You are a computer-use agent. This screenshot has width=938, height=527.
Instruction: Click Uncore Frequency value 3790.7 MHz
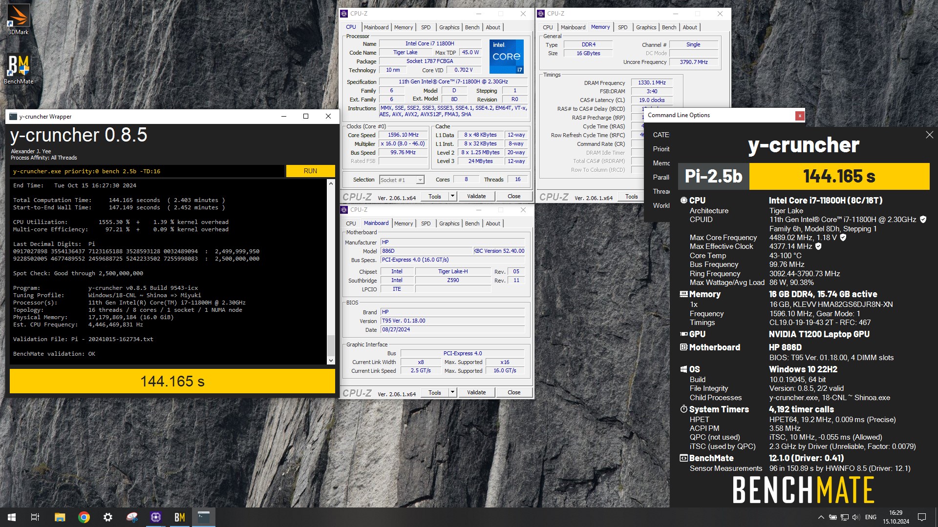(693, 62)
